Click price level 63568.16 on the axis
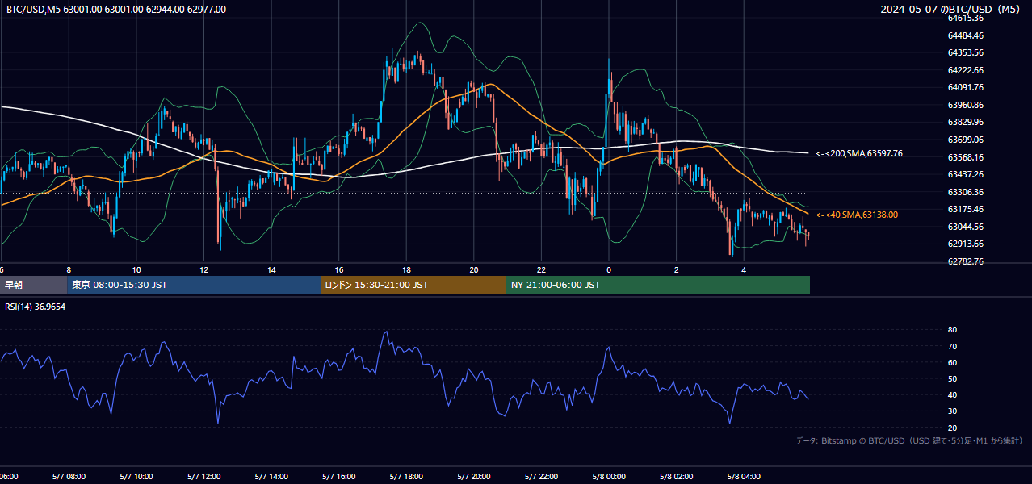Image resolution: width=1032 pixels, height=484 pixels. tap(966, 157)
